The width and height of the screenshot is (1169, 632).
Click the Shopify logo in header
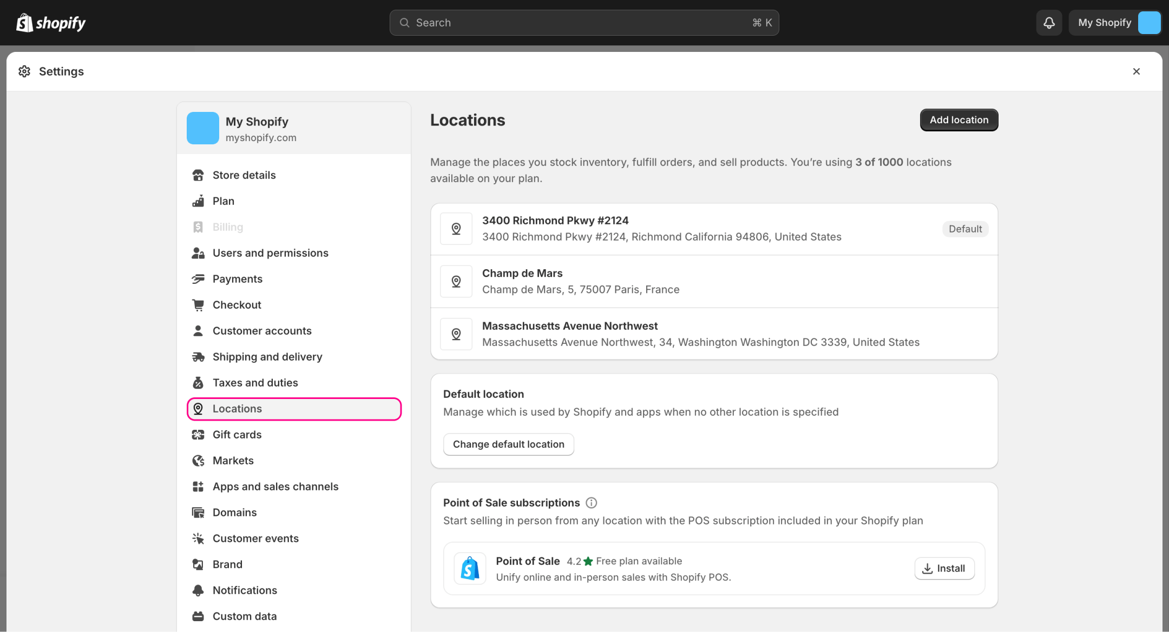(x=51, y=23)
